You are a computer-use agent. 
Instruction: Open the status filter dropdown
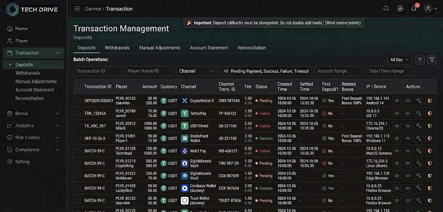[x=266, y=71]
